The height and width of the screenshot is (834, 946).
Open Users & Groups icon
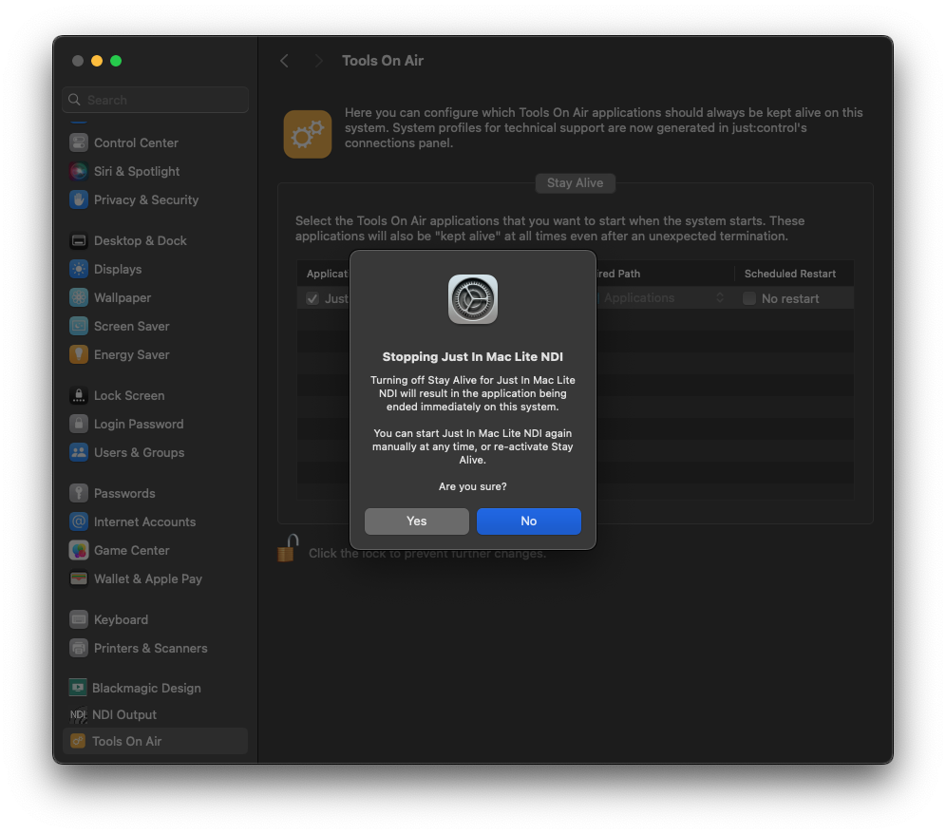pyautogui.click(x=79, y=452)
